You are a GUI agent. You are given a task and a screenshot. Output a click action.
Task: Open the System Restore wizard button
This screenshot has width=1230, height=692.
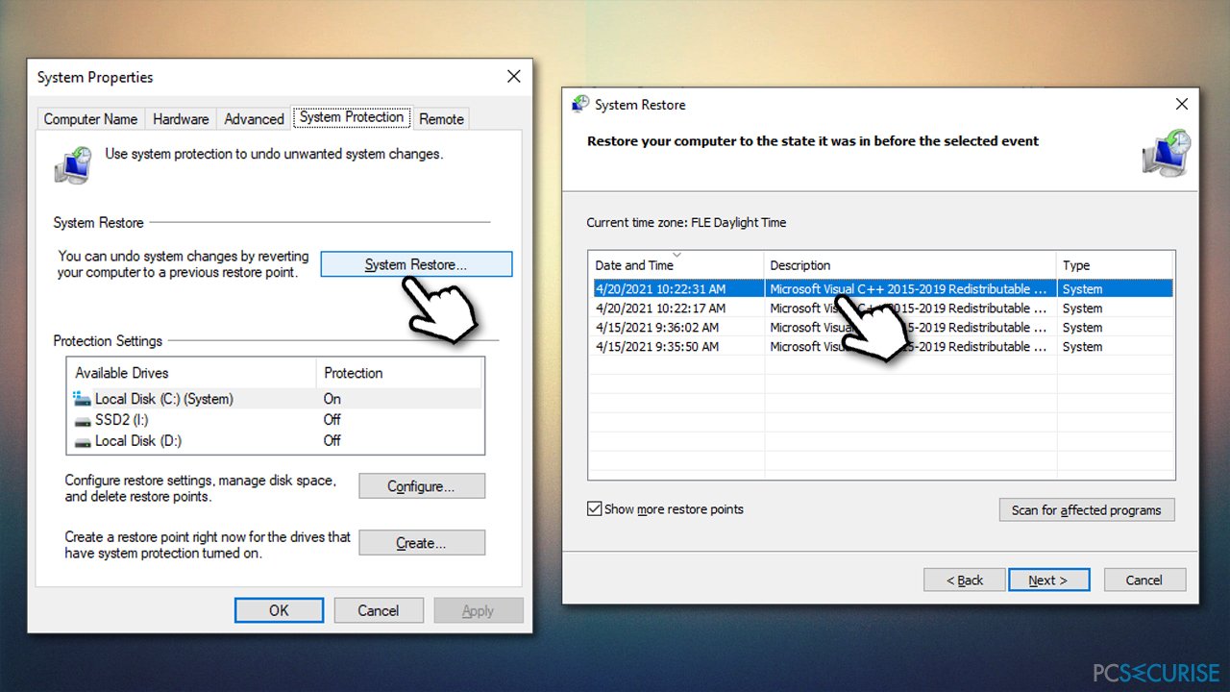point(416,264)
